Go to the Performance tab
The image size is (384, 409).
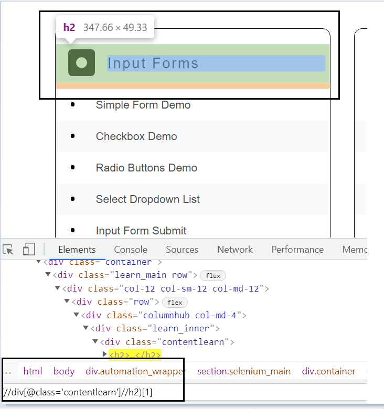[x=297, y=250]
